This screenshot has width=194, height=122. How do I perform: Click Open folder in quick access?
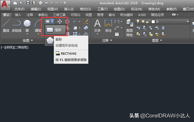[x=22, y=3]
